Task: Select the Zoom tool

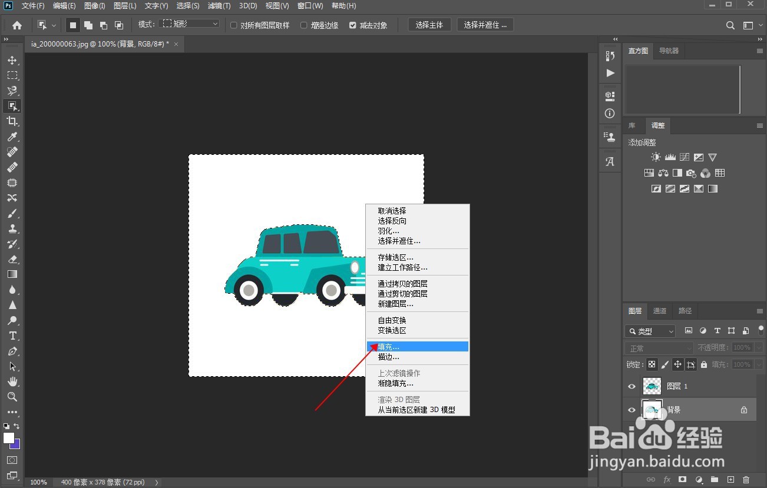Action: click(x=12, y=397)
